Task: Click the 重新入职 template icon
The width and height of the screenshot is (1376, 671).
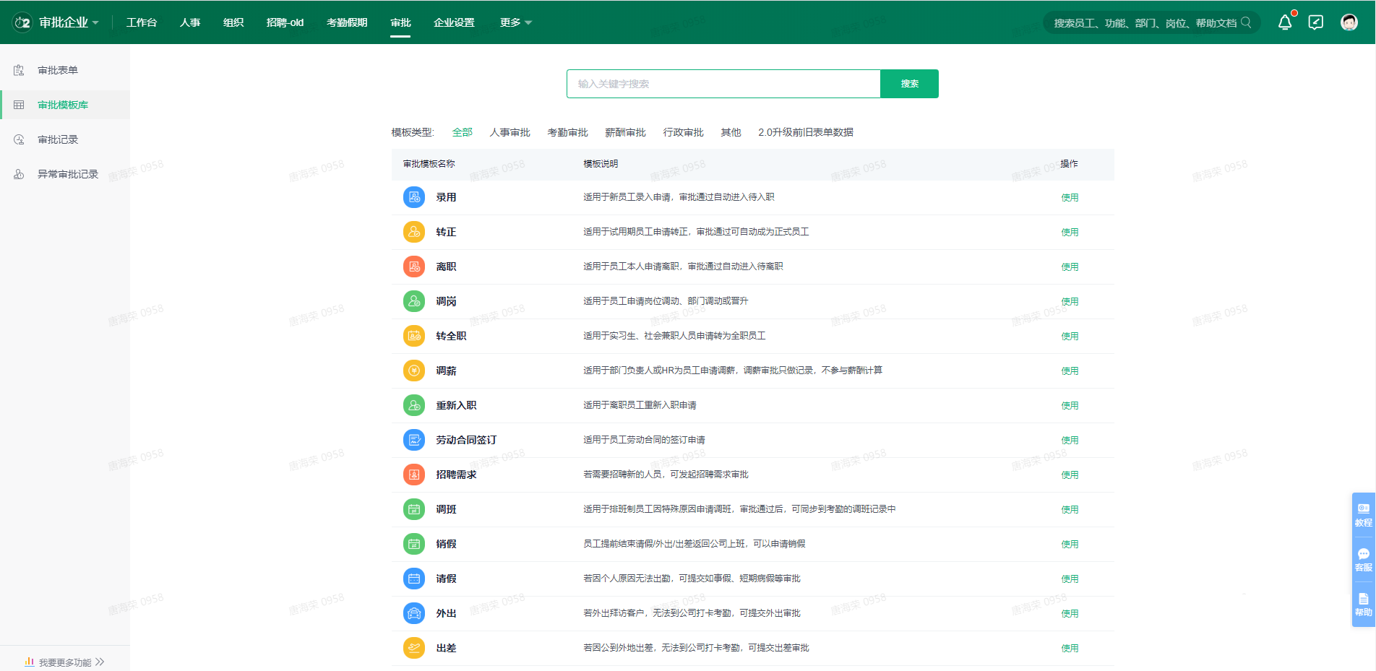Action: click(414, 405)
